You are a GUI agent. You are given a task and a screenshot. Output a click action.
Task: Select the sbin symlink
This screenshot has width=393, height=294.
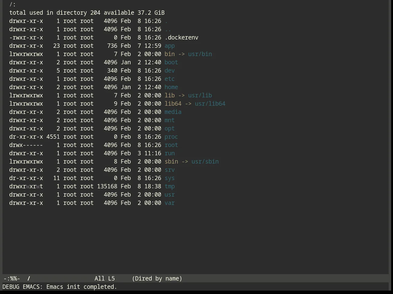171,162
